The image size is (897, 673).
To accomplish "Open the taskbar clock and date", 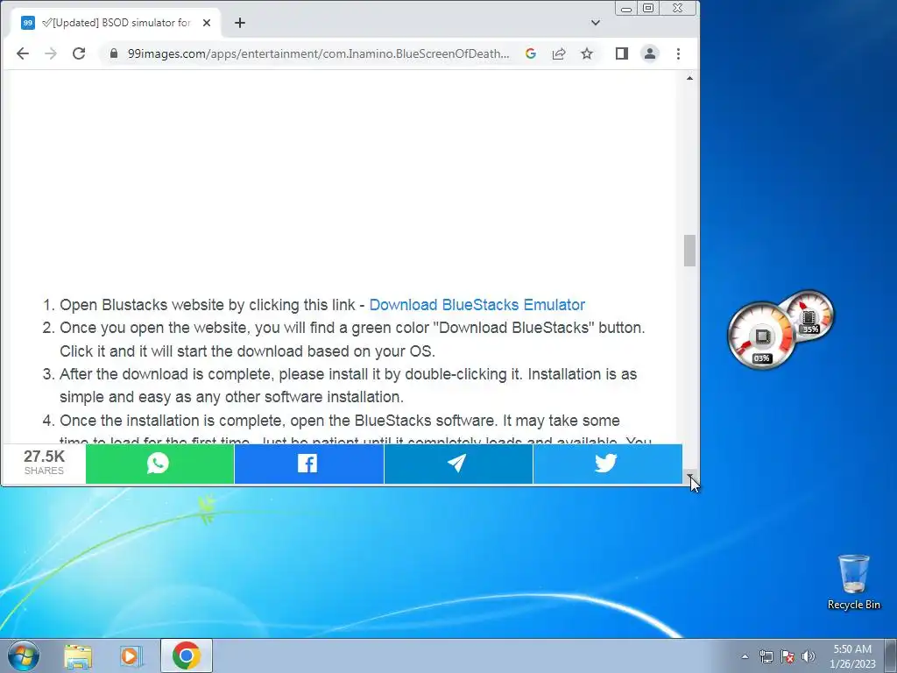I will 852,656.
